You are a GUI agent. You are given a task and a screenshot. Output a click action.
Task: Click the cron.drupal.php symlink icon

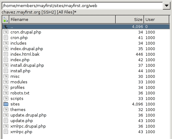point(6,32)
